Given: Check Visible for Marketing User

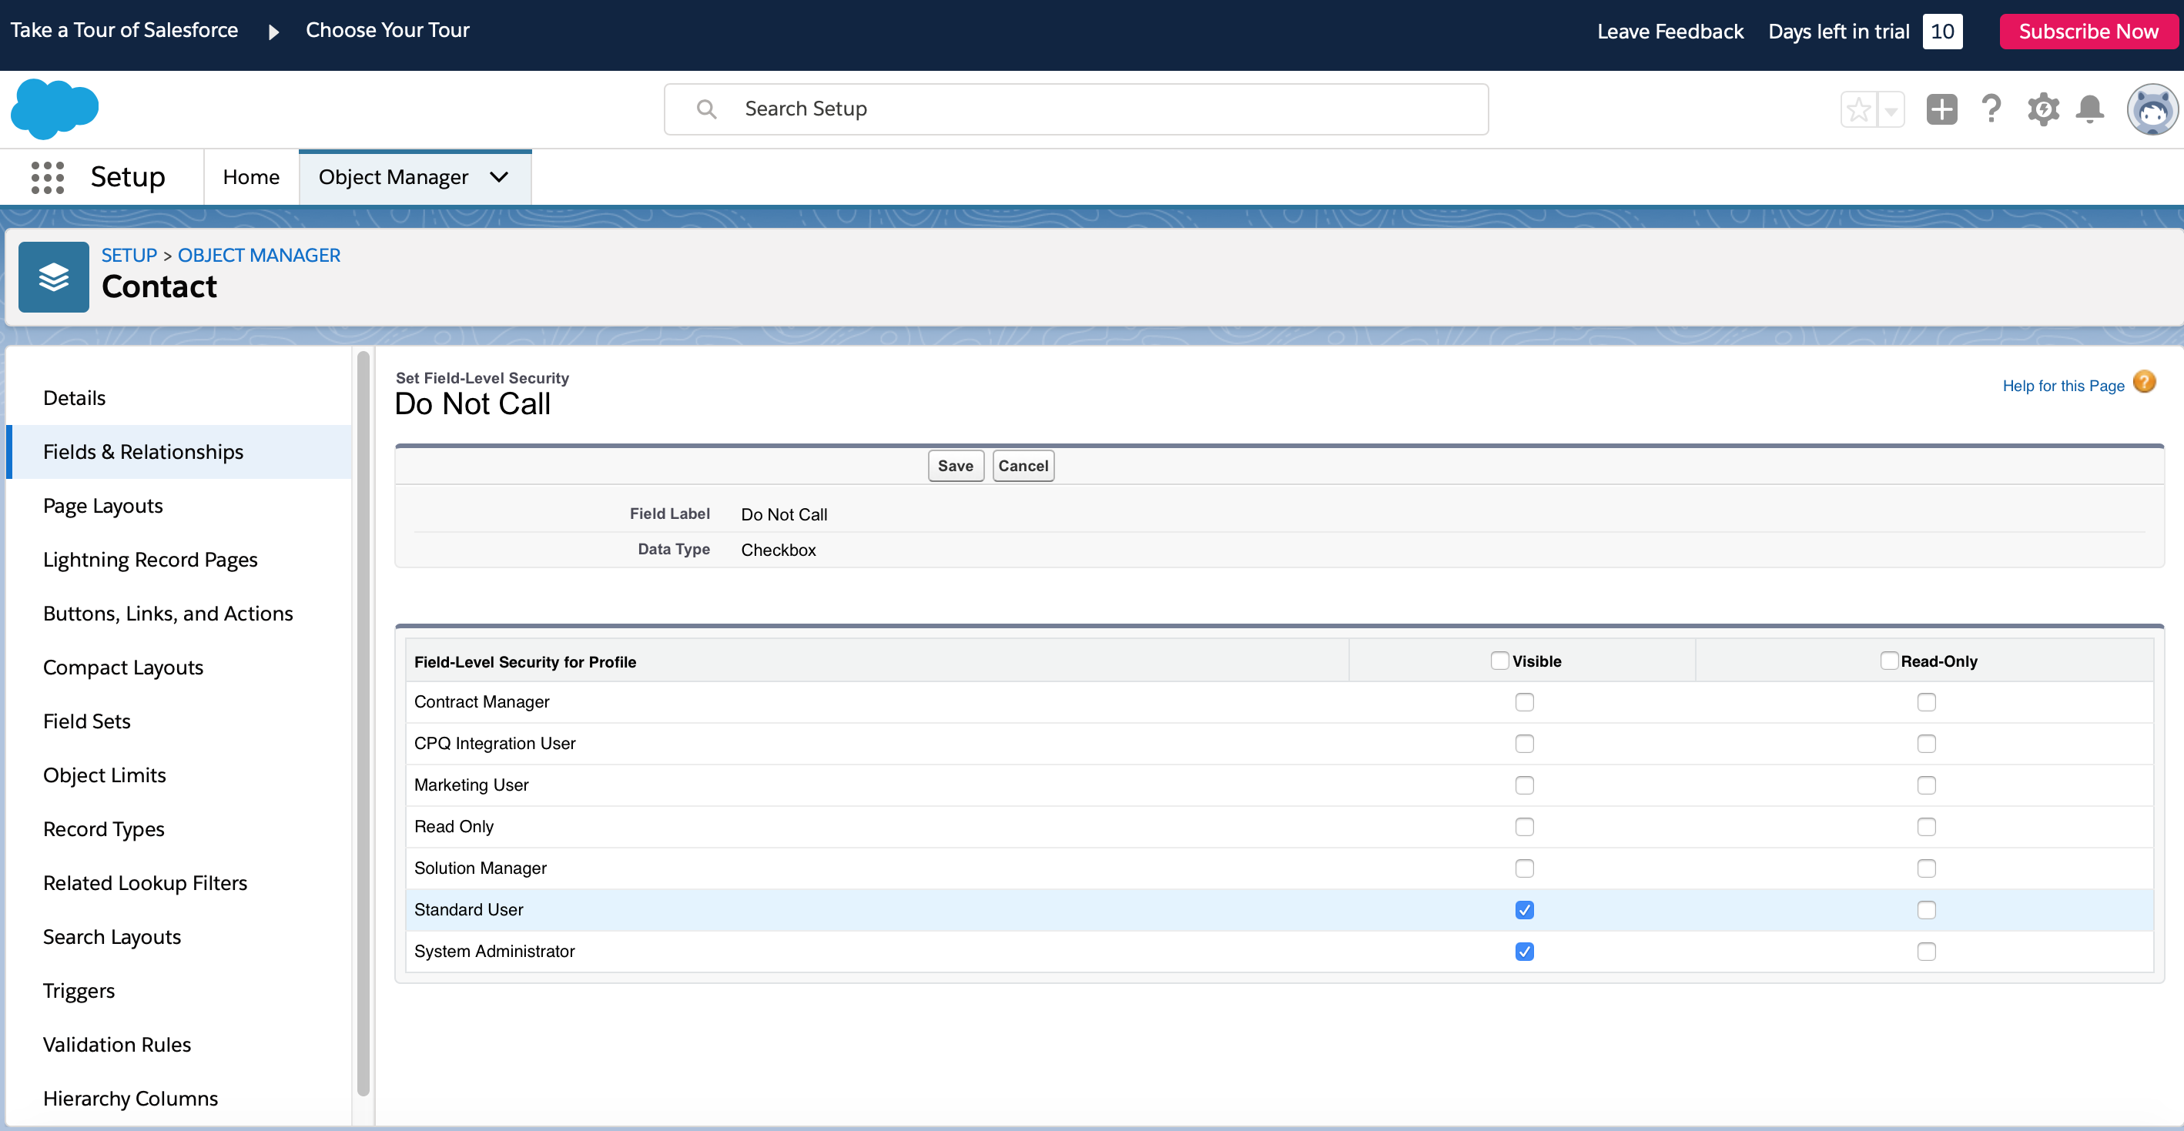Looking at the screenshot, I should pos(1523,785).
